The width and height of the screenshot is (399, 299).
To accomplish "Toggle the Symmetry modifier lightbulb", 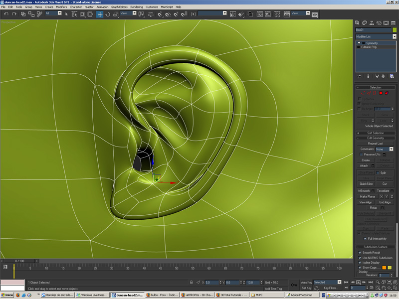I will [359, 43].
